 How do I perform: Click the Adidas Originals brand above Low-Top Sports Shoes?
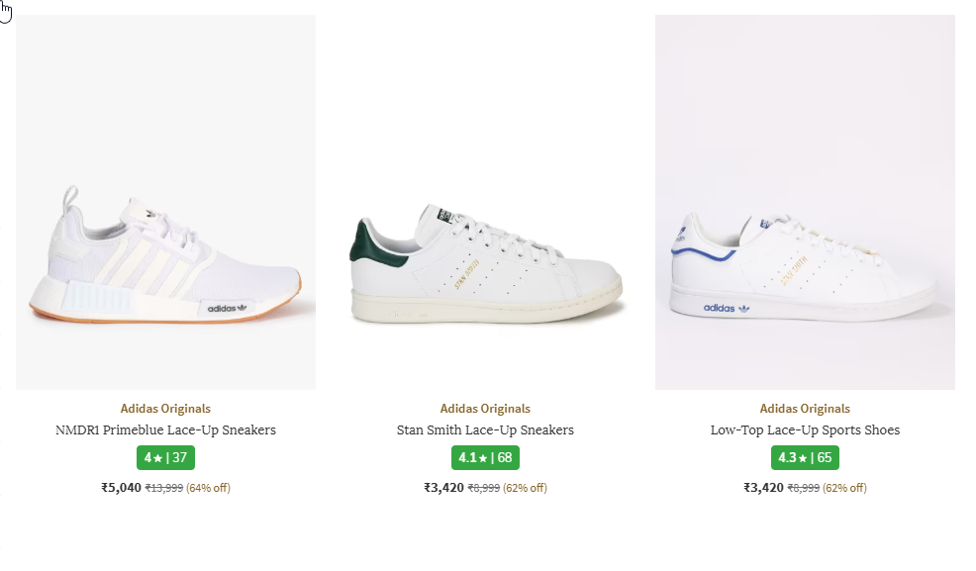(805, 409)
